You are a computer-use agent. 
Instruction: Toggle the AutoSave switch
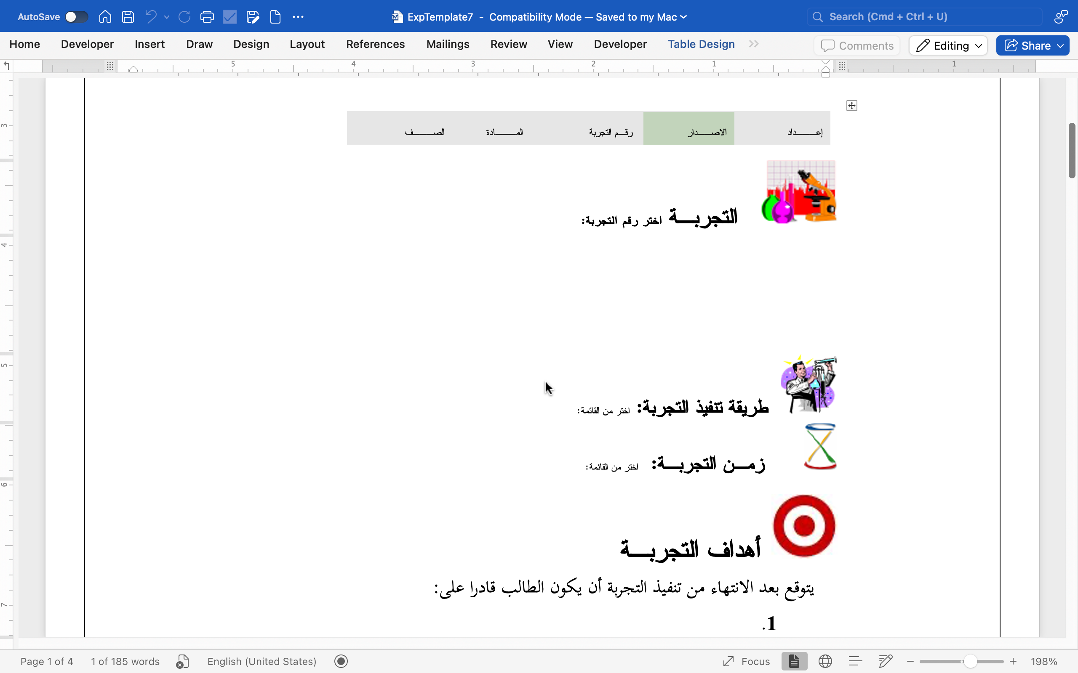click(76, 17)
